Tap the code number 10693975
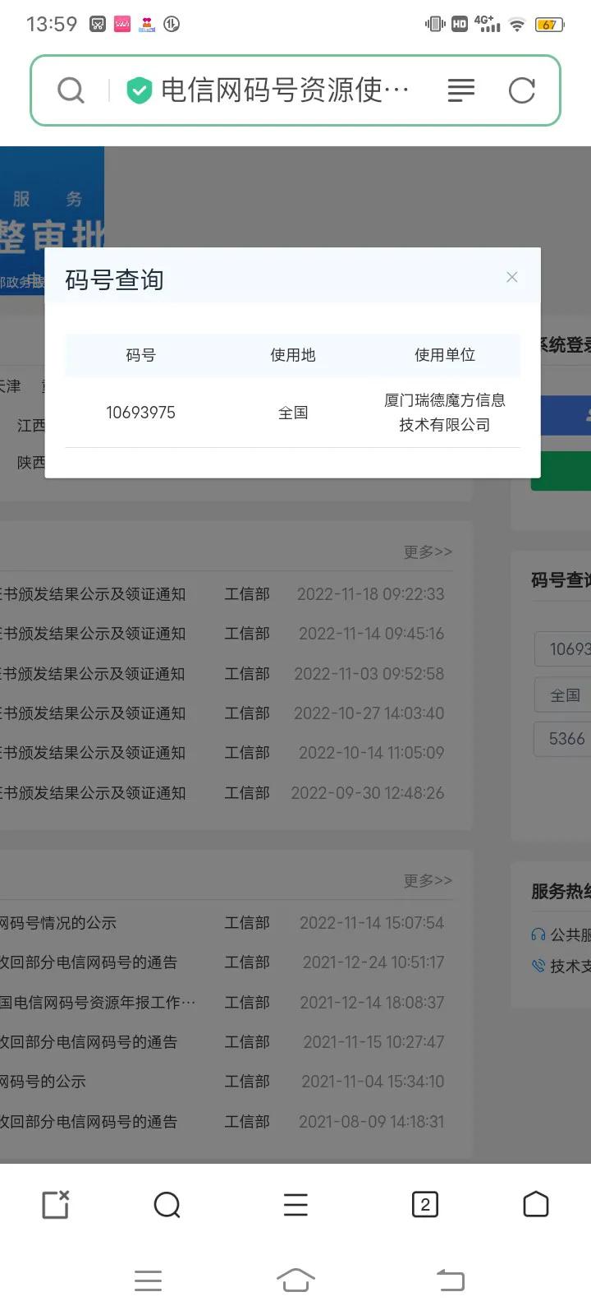The width and height of the screenshot is (591, 1315). tap(140, 413)
